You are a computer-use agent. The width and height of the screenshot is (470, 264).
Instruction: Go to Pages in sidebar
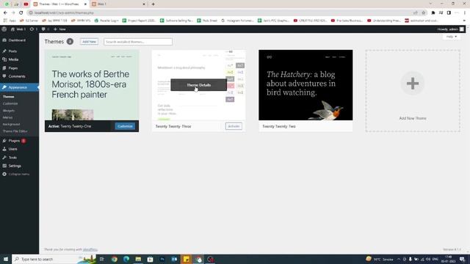pyautogui.click(x=13, y=68)
